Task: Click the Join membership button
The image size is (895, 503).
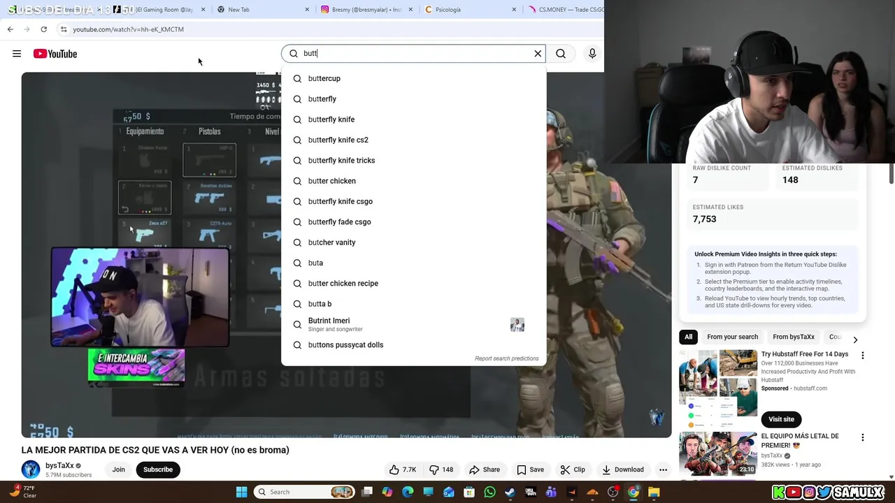Action: pos(118,469)
